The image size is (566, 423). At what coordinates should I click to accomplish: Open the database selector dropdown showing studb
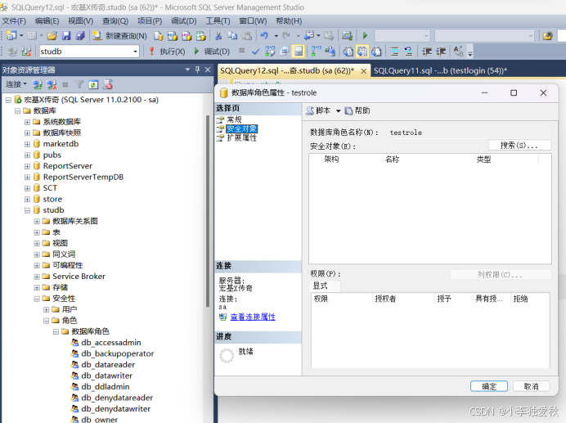(135, 52)
